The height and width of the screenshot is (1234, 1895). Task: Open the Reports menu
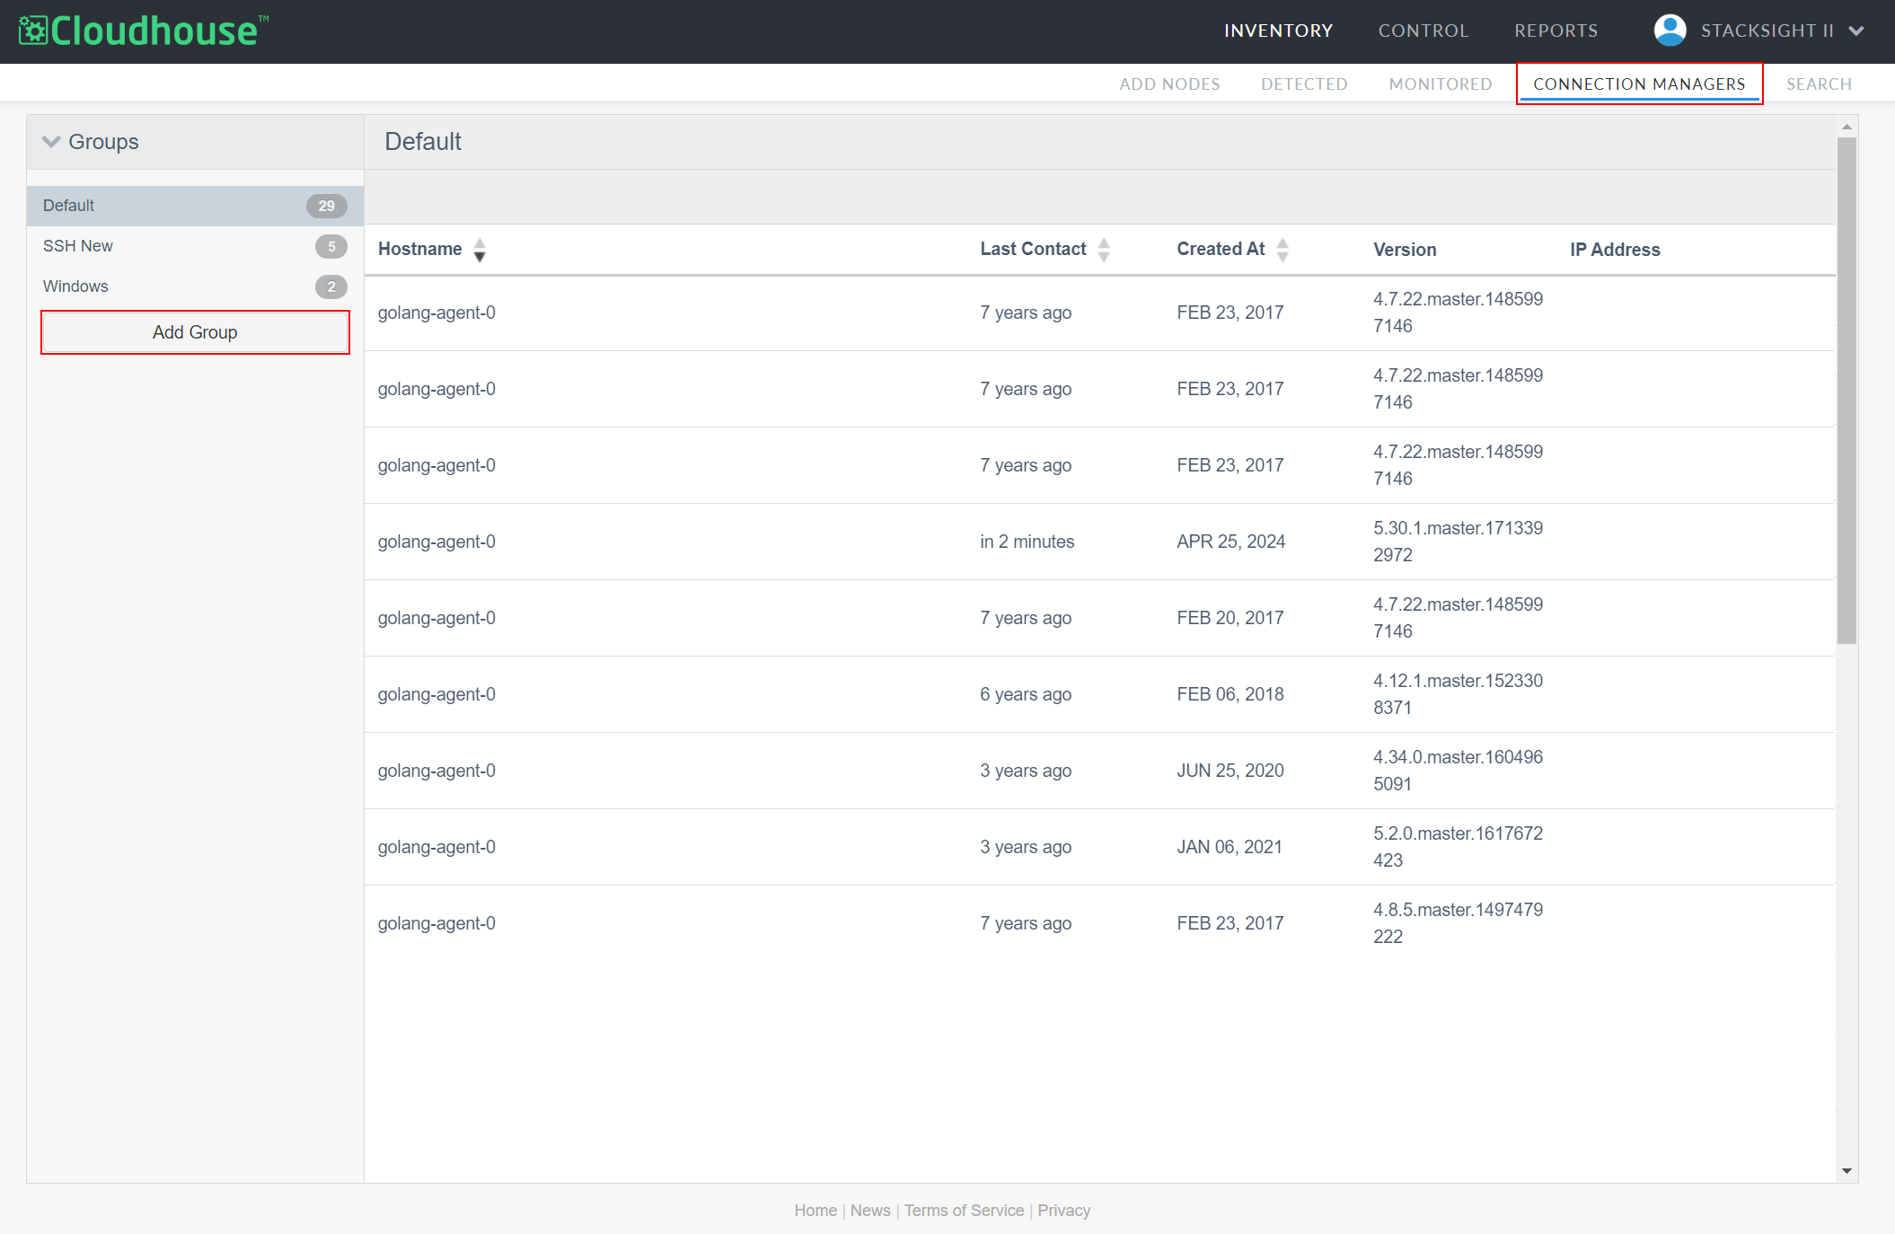pyautogui.click(x=1556, y=31)
